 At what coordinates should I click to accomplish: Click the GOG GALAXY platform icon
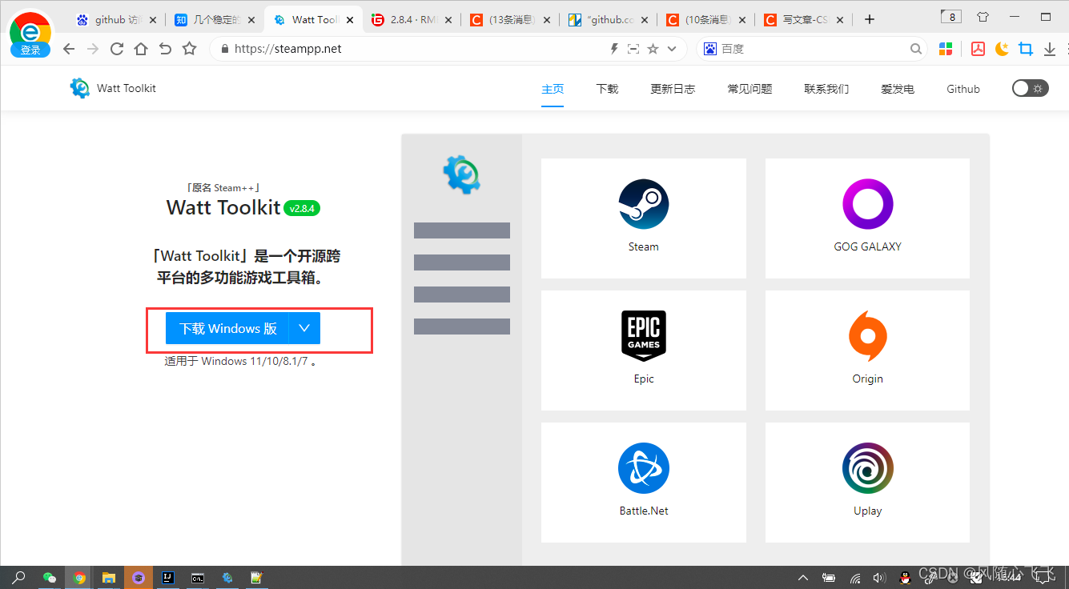tap(867, 204)
